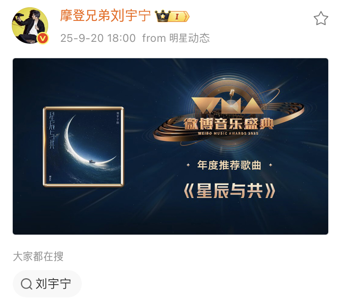This screenshot has height=301, width=341.
Task: Tap the 《星辰与共》 song title text
Action: [230, 191]
